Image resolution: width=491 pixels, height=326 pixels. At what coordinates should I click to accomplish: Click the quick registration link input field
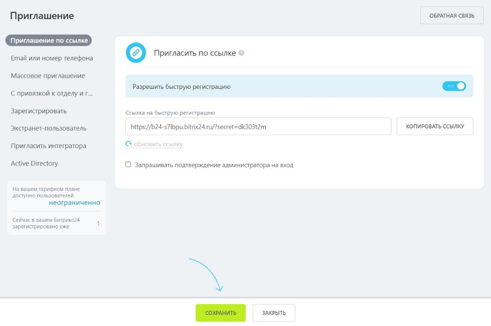[x=258, y=126]
